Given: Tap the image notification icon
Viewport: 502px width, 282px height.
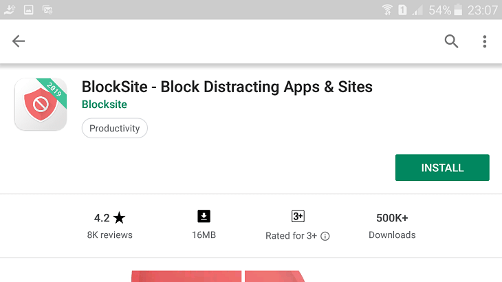Looking at the screenshot, I should [x=28, y=10].
